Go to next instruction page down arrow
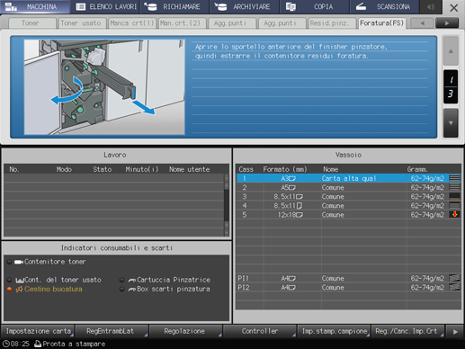Image resolution: width=465 pixels, height=349 pixels. 451,123
